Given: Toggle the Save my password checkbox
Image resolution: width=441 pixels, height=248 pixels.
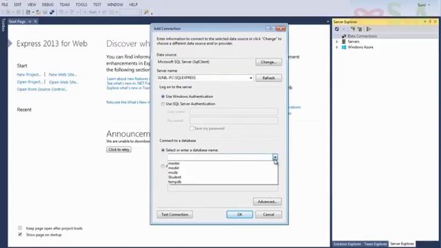Looking at the screenshot, I should pos(192,129).
